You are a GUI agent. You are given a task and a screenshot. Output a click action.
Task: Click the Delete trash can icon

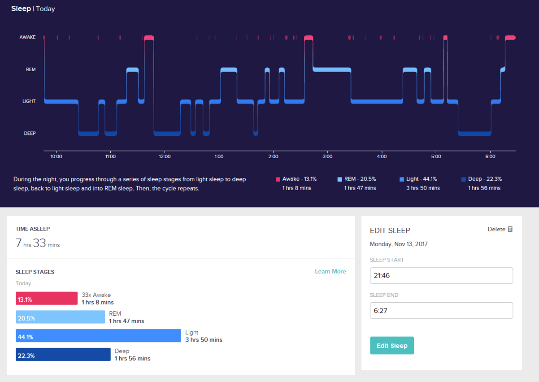tap(510, 229)
